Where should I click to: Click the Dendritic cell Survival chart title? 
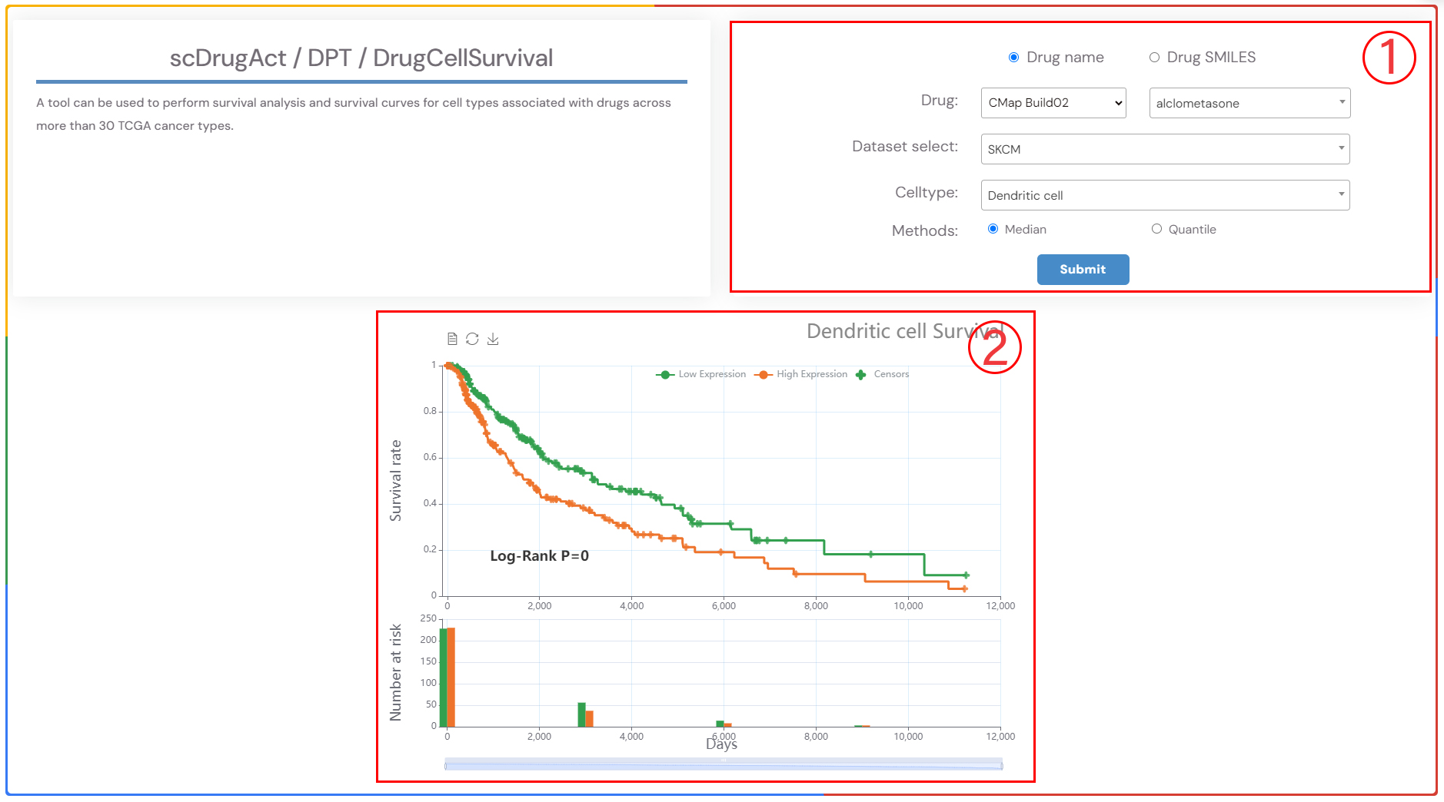point(904,331)
